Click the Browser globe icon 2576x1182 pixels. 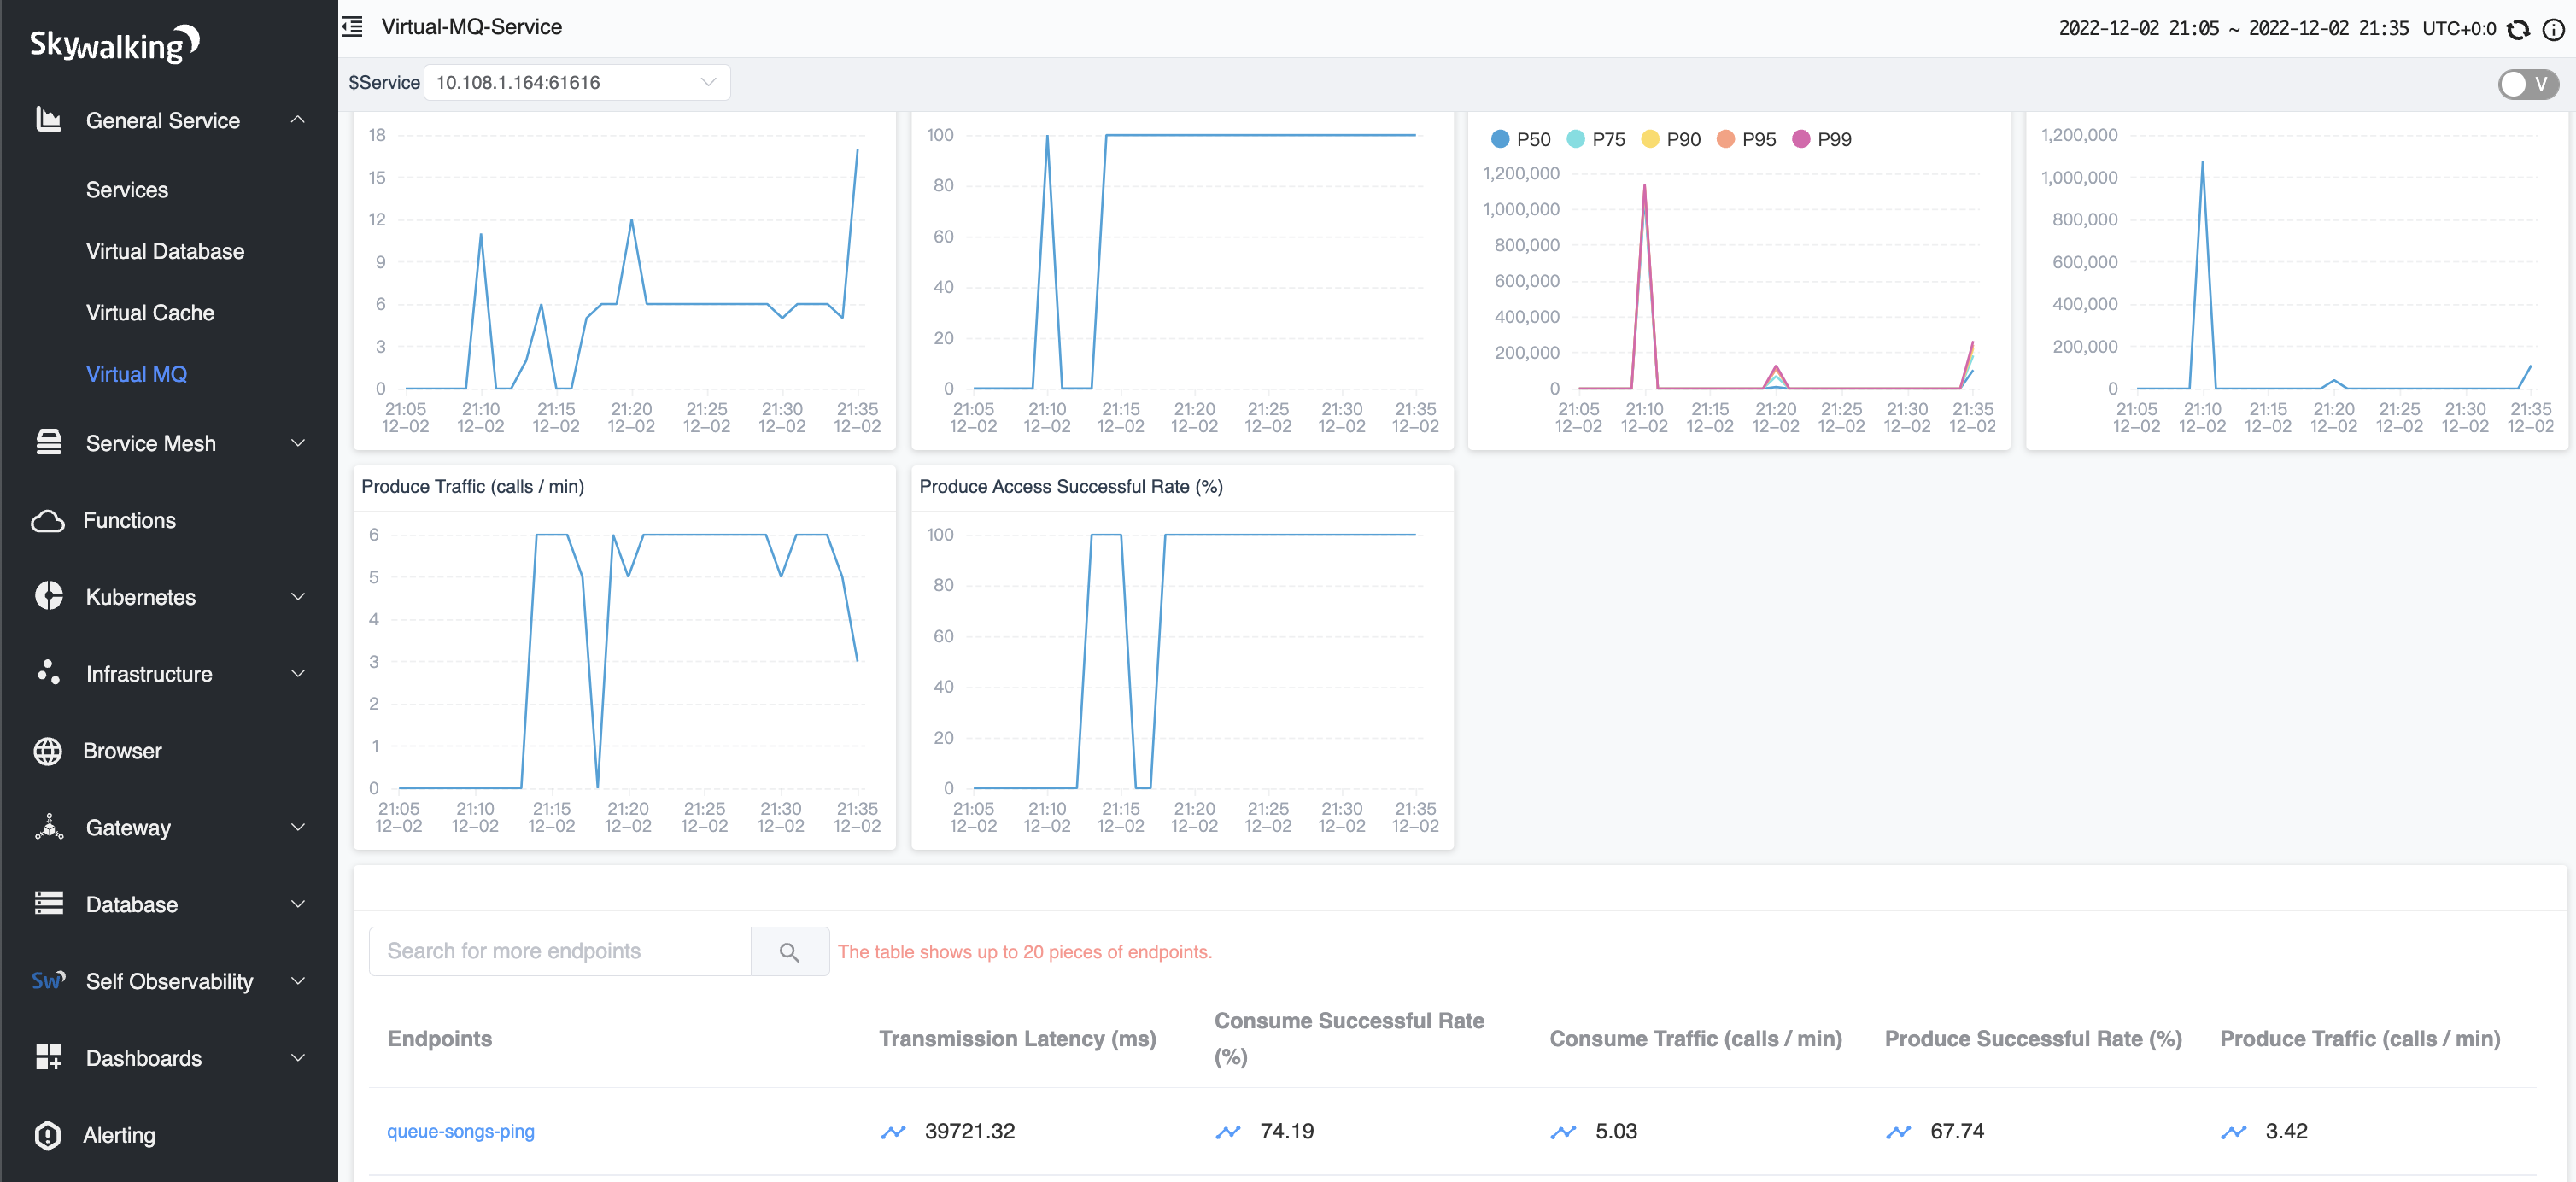click(x=48, y=751)
